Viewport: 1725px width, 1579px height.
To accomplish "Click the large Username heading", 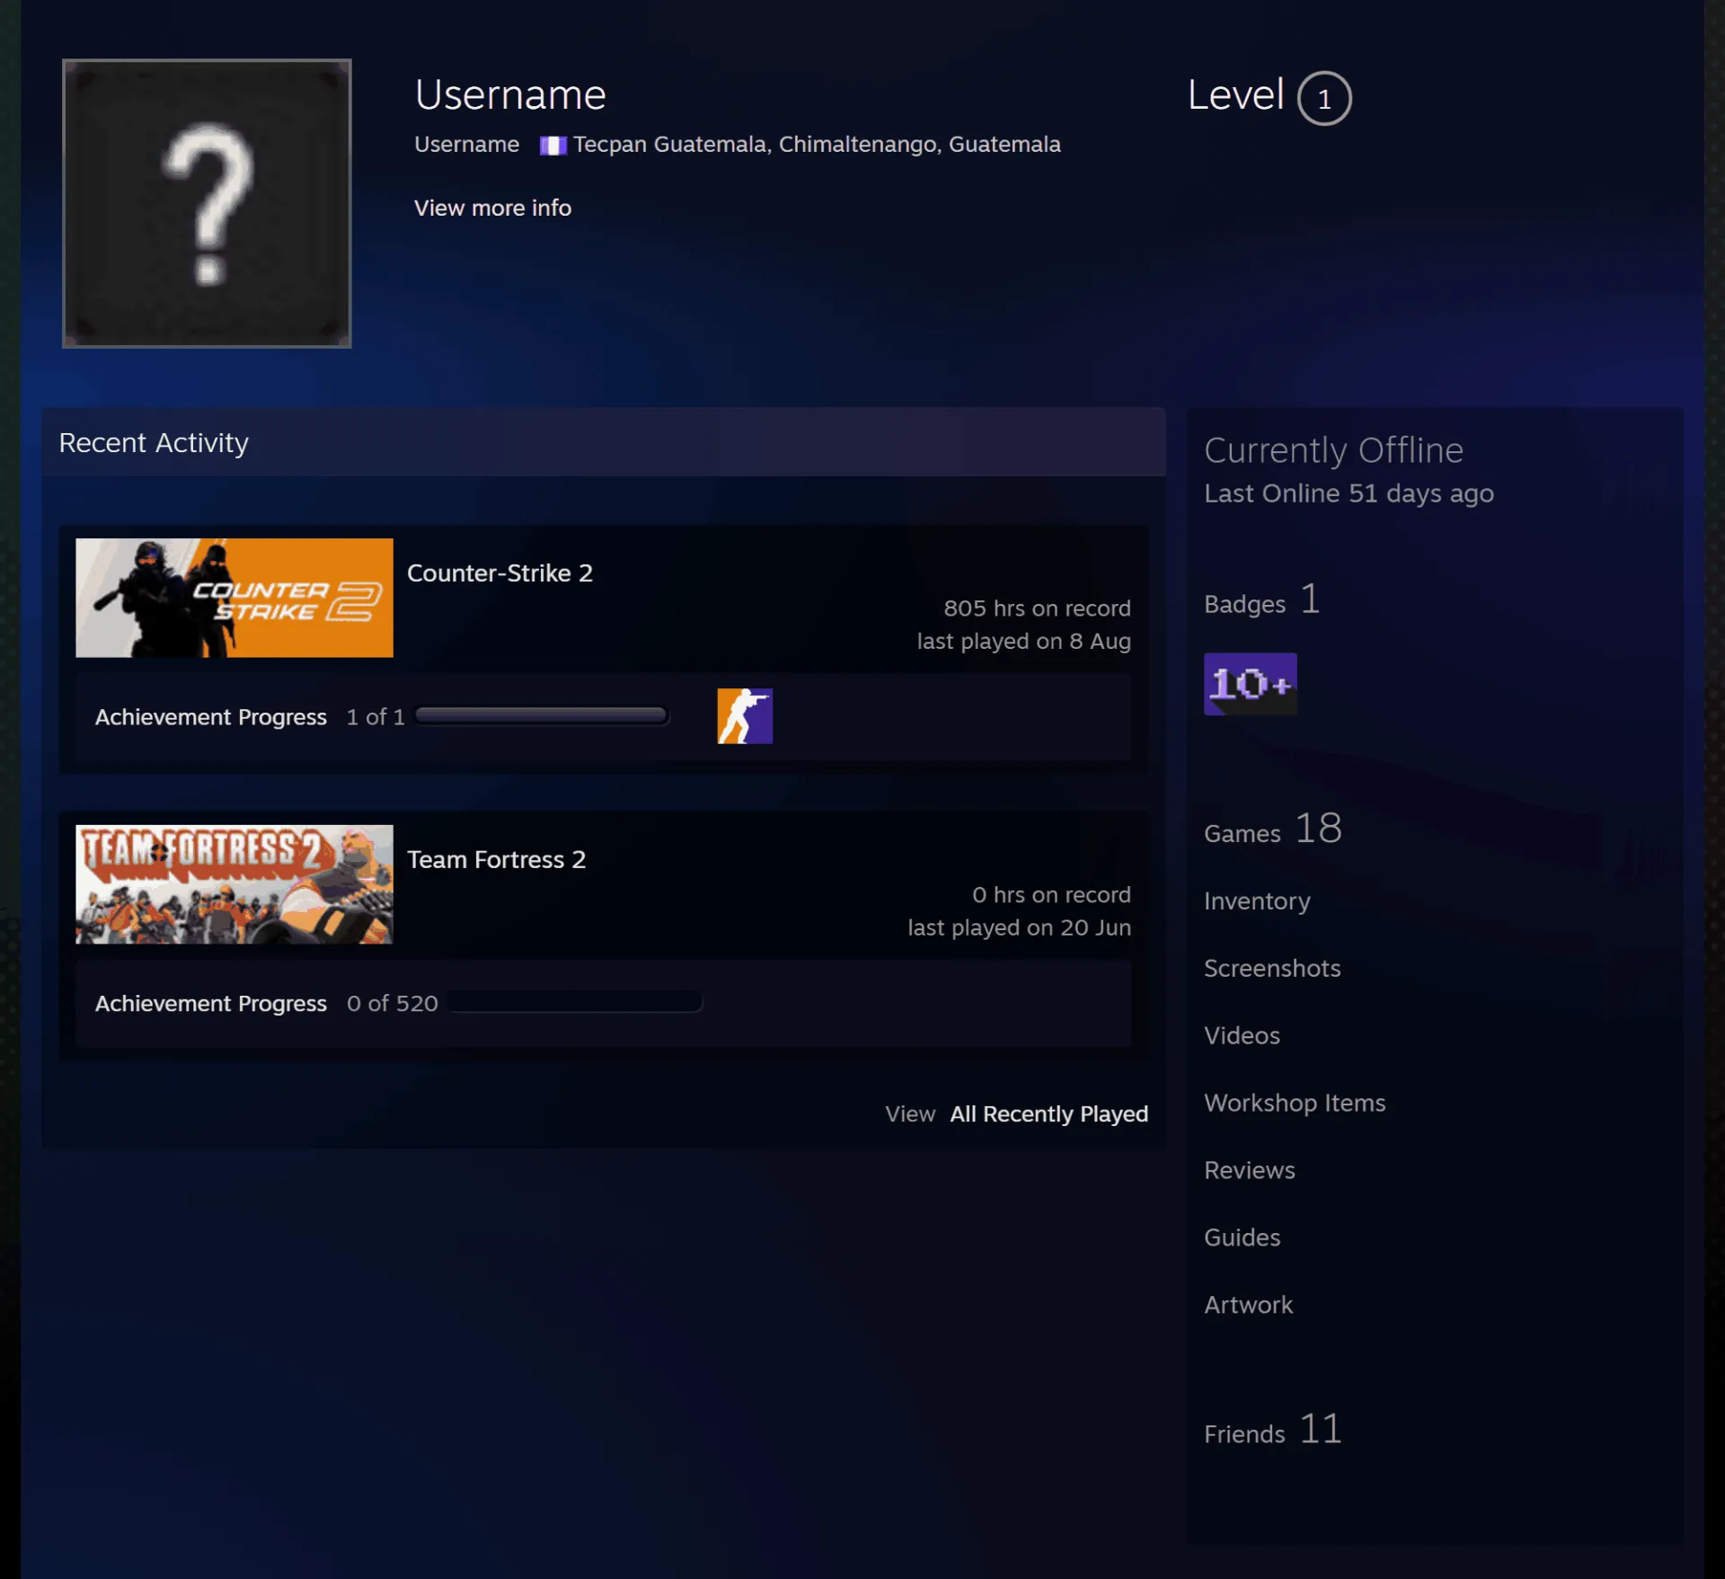I will tap(510, 95).
